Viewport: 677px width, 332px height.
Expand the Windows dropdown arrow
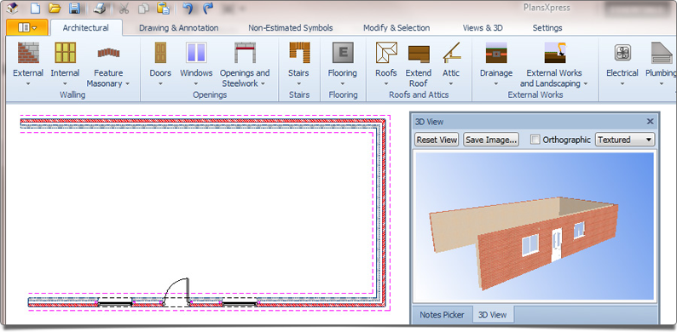pos(196,83)
